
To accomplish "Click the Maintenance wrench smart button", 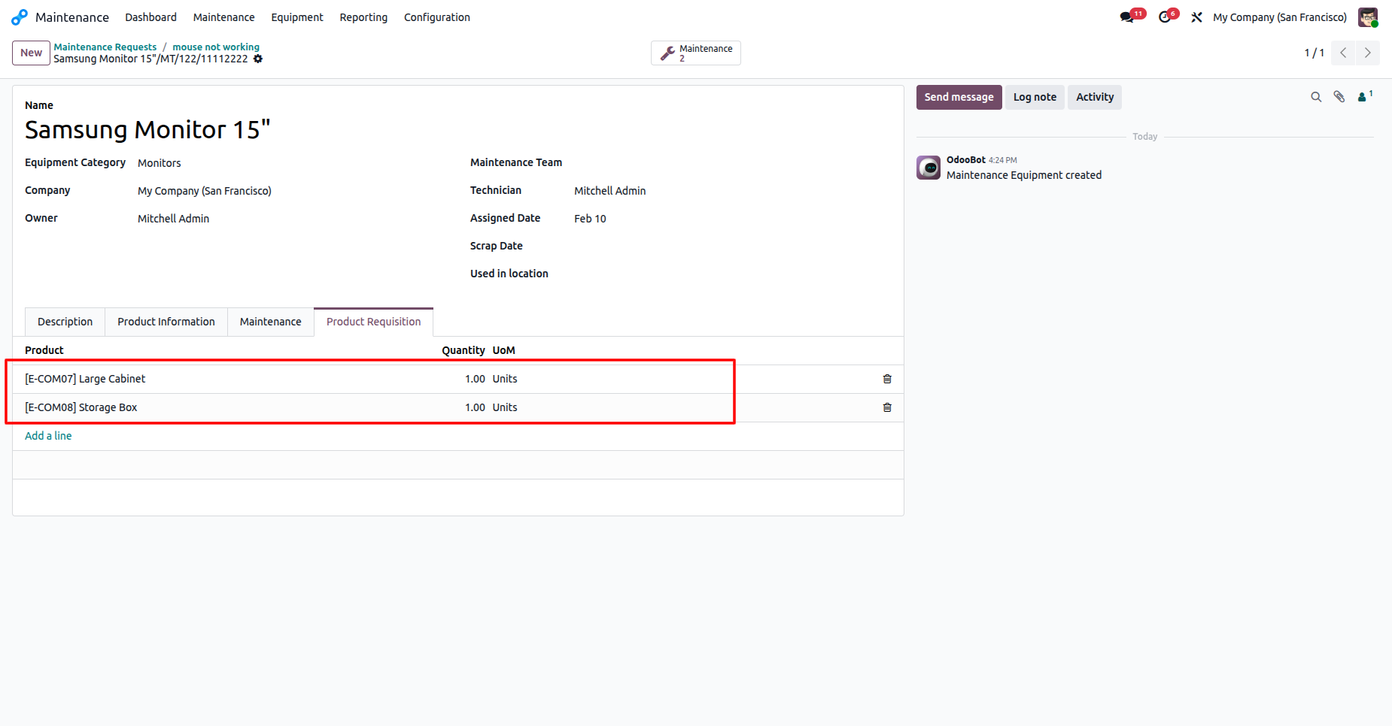I will pyautogui.click(x=696, y=53).
